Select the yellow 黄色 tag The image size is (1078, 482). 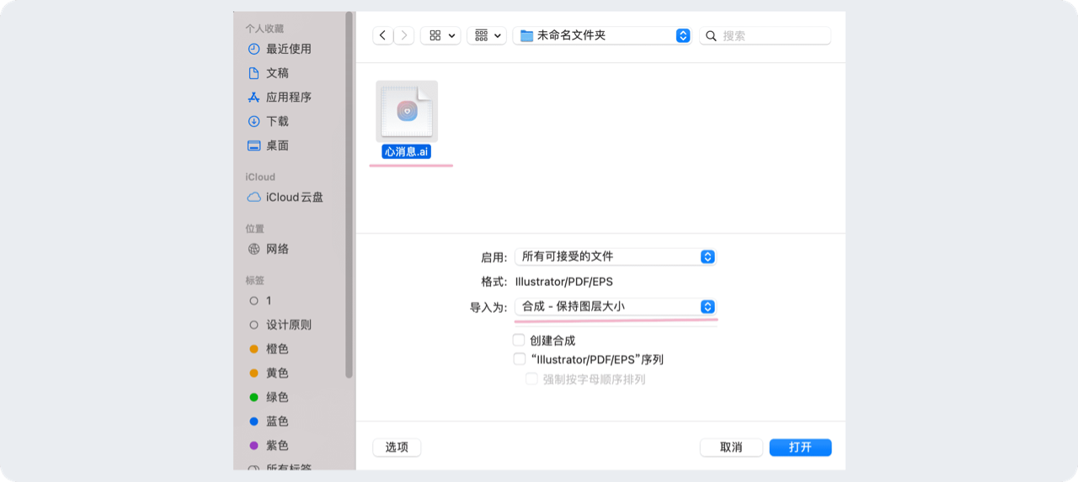[x=277, y=373]
